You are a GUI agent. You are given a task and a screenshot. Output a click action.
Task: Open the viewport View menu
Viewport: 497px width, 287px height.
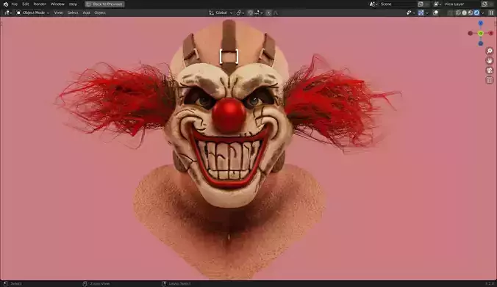(58, 12)
